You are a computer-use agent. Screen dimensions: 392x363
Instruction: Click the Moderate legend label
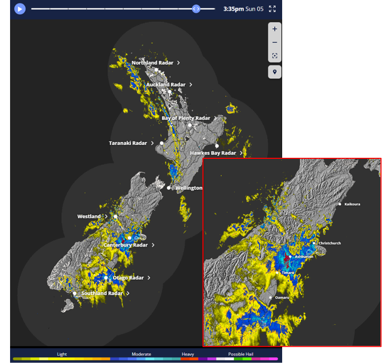pyautogui.click(x=141, y=354)
